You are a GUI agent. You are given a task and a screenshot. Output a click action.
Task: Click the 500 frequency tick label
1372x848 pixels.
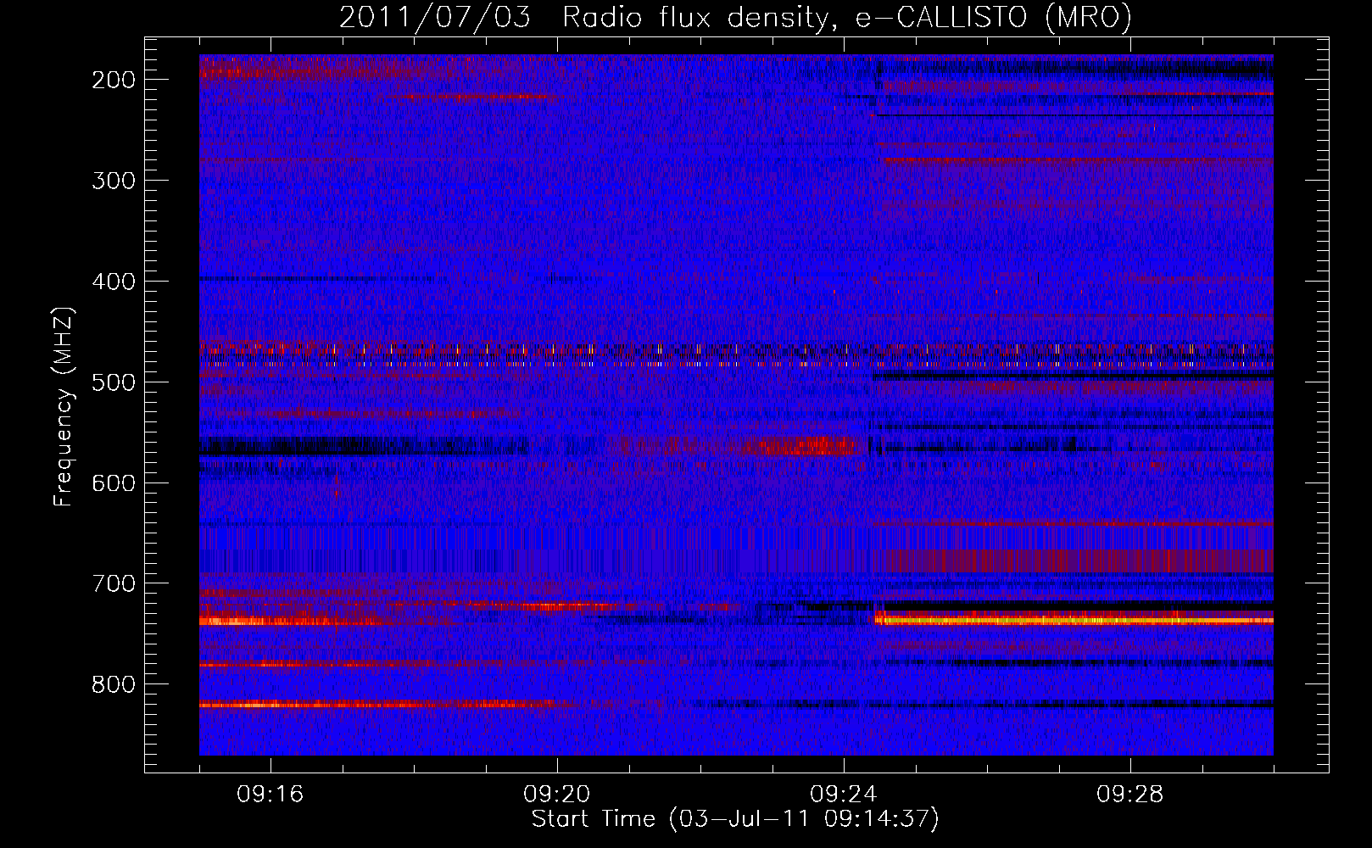click(x=113, y=382)
